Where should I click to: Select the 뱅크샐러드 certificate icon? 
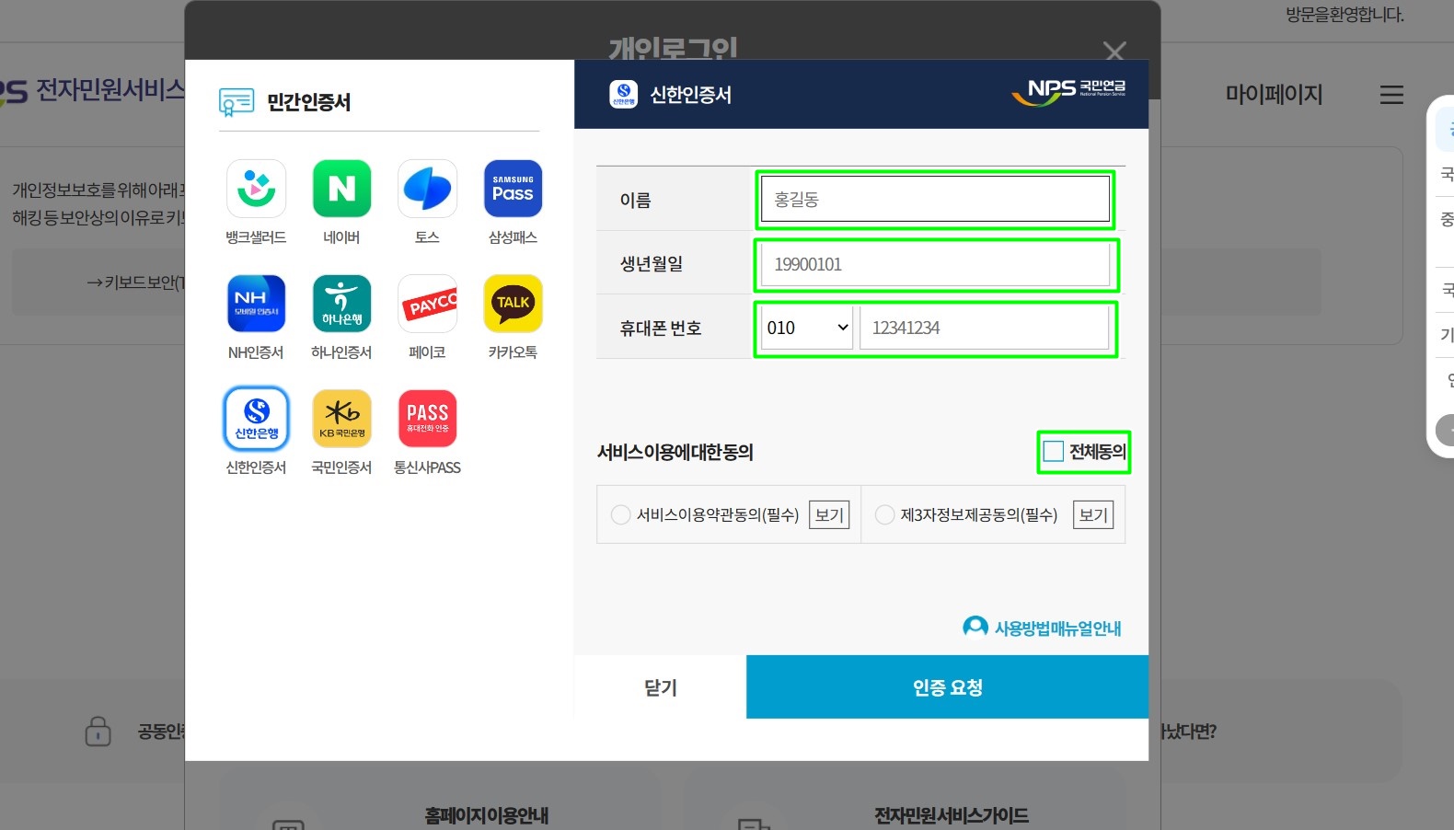(x=256, y=189)
